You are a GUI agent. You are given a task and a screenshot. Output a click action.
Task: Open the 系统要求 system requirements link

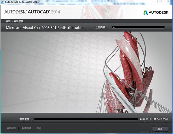pos(26,129)
